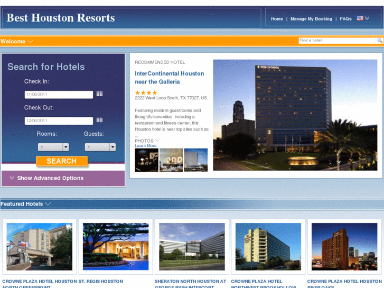Click Crowne Plaza Hotel Houston North Greenspoint title
The height and width of the screenshot is (288, 384).
pos(40,284)
